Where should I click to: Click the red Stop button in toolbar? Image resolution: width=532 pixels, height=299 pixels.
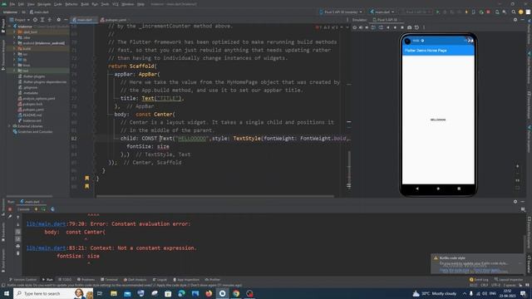tap(488, 12)
